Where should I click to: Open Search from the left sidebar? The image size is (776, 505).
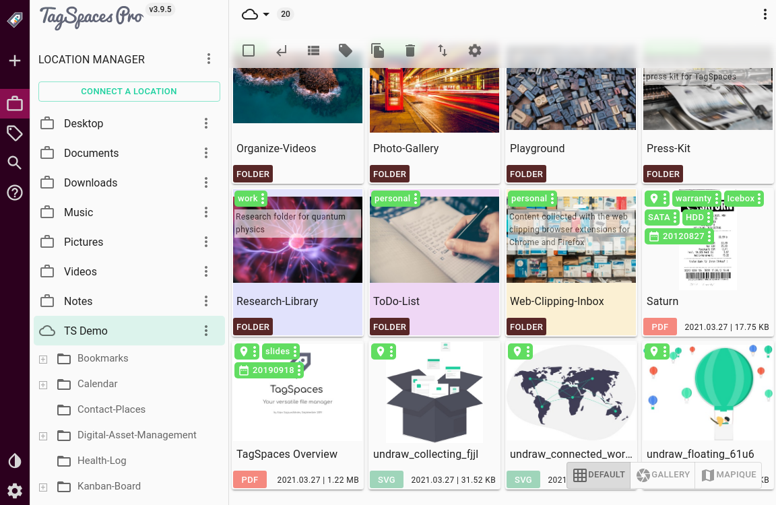[x=15, y=162]
